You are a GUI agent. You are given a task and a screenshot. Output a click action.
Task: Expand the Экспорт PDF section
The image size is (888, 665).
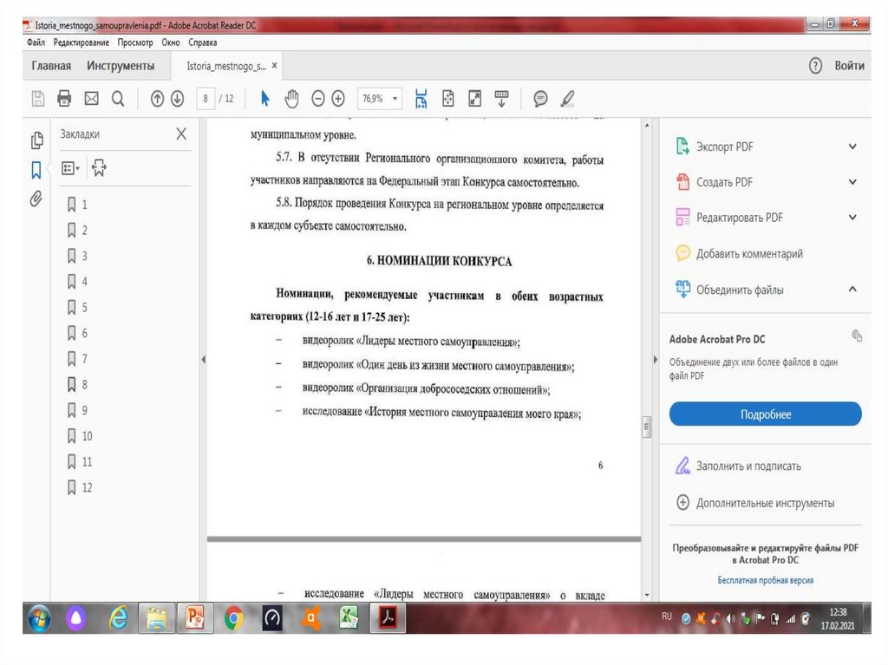[852, 147]
